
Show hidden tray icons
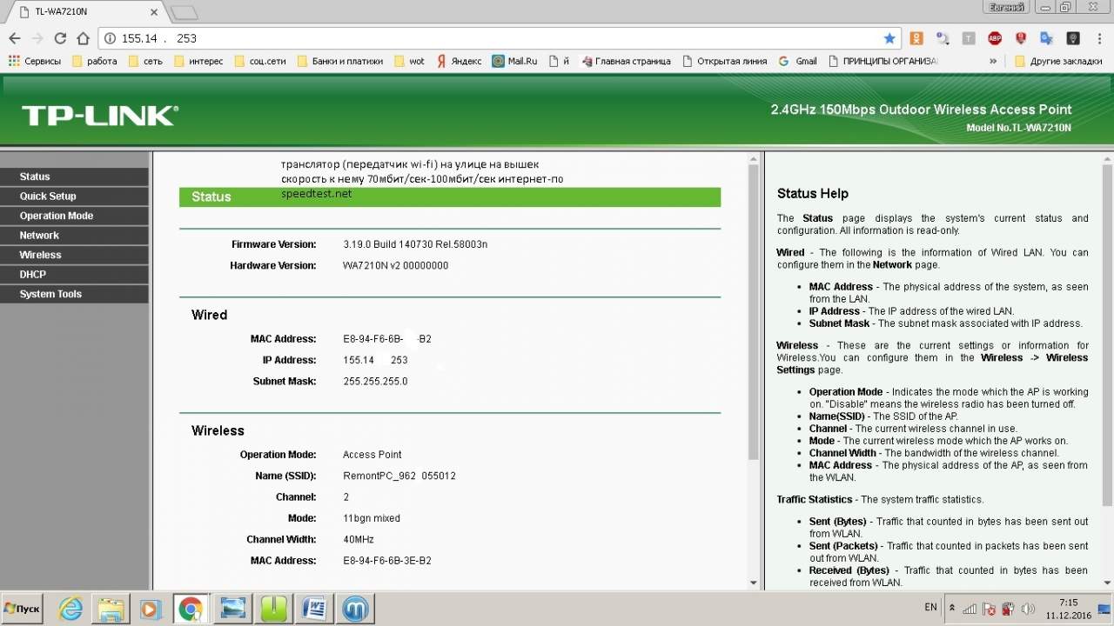point(952,608)
